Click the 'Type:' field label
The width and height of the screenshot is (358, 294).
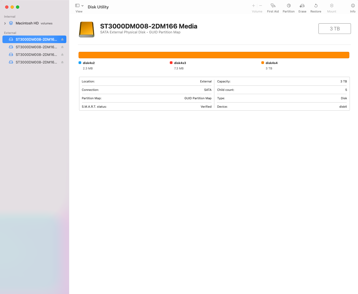pos(221,98)
